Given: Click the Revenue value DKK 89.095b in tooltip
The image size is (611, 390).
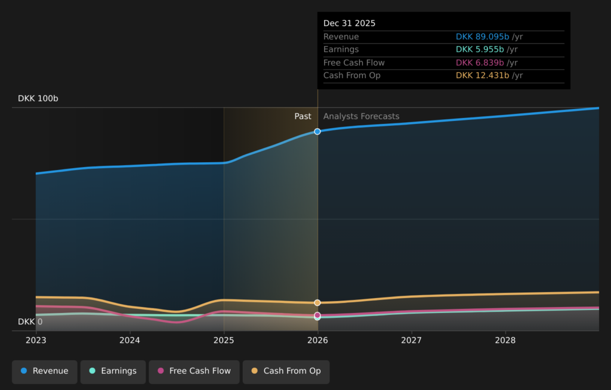Looking at the screenshot, I should 482,37.
